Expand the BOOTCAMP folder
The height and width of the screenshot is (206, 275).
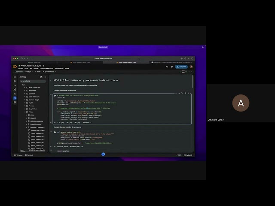[x=25, y=91]
